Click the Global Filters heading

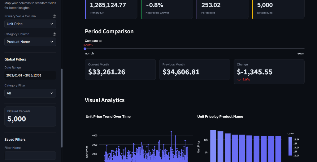[15, 59]
